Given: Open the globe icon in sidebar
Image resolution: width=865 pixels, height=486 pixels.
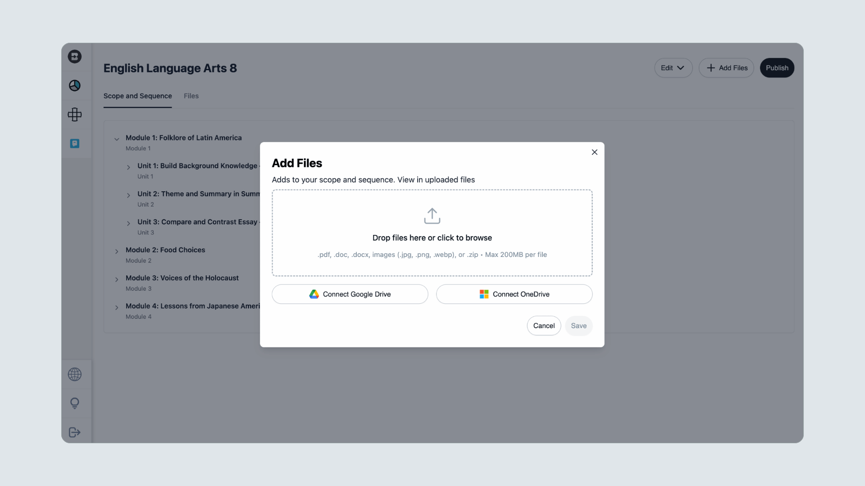Looking at the screenshot, I should pos(75,374).
